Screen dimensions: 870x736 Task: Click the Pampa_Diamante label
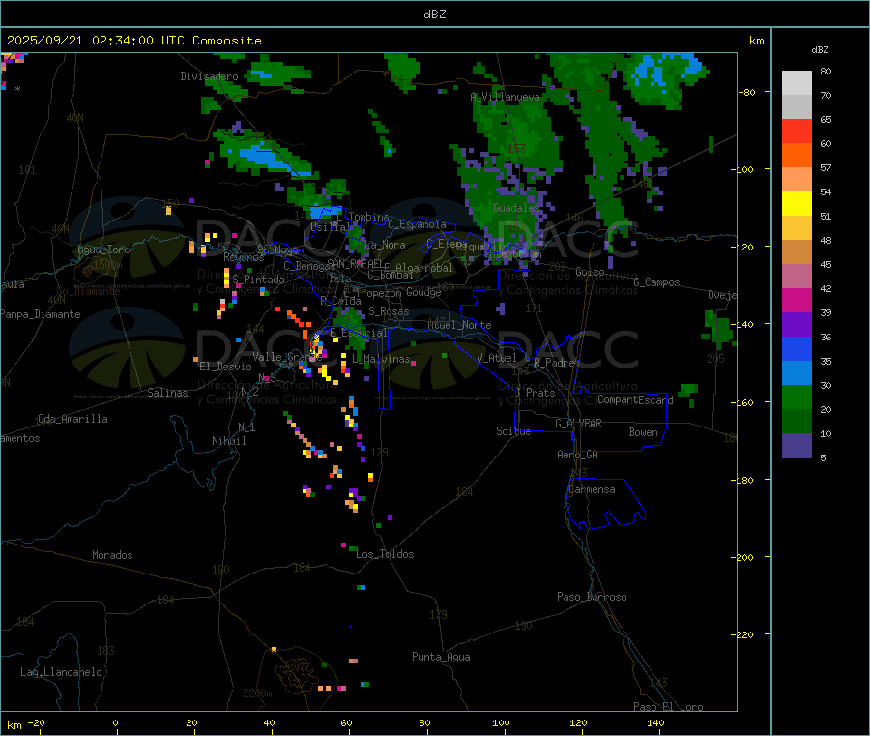pyautogui.click(x=41, y=314)
